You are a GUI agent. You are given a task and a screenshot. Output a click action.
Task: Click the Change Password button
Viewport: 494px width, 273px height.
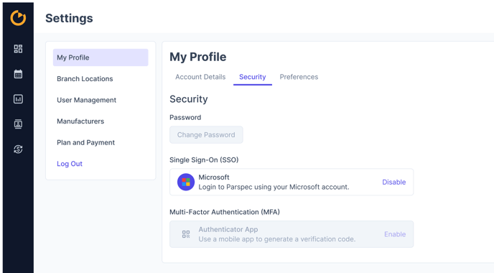pyautogui.click(x=206, y=134)
